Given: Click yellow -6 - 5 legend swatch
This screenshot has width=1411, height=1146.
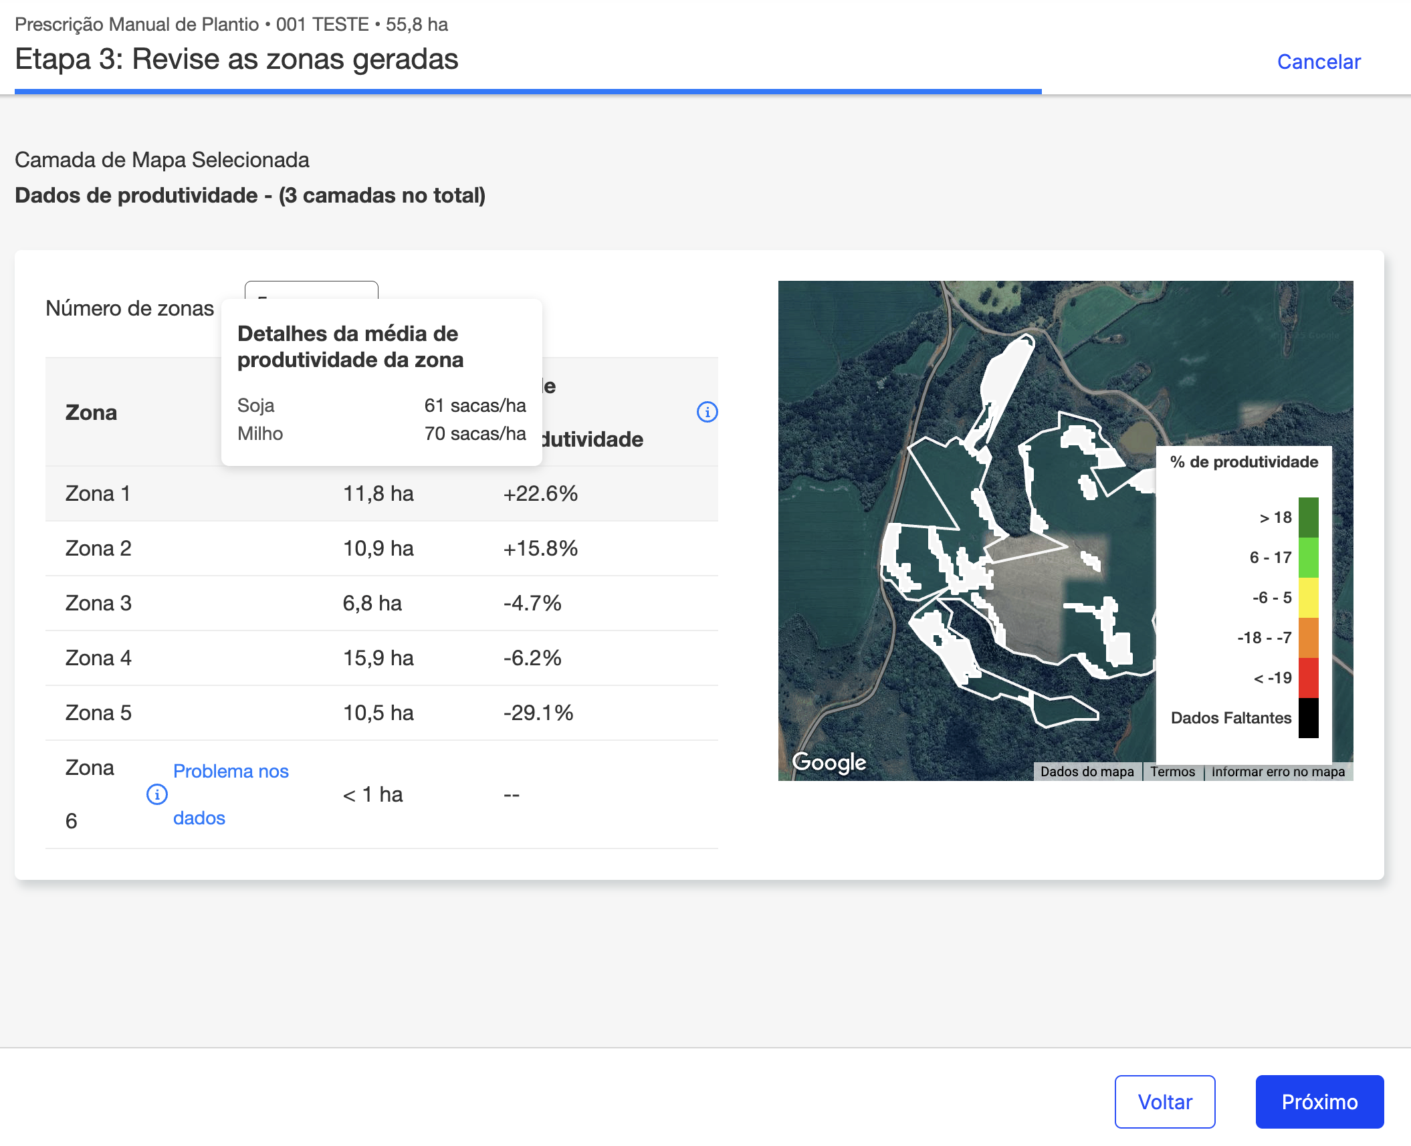Looking at the screenshot, I should (x=1308, y=598).
